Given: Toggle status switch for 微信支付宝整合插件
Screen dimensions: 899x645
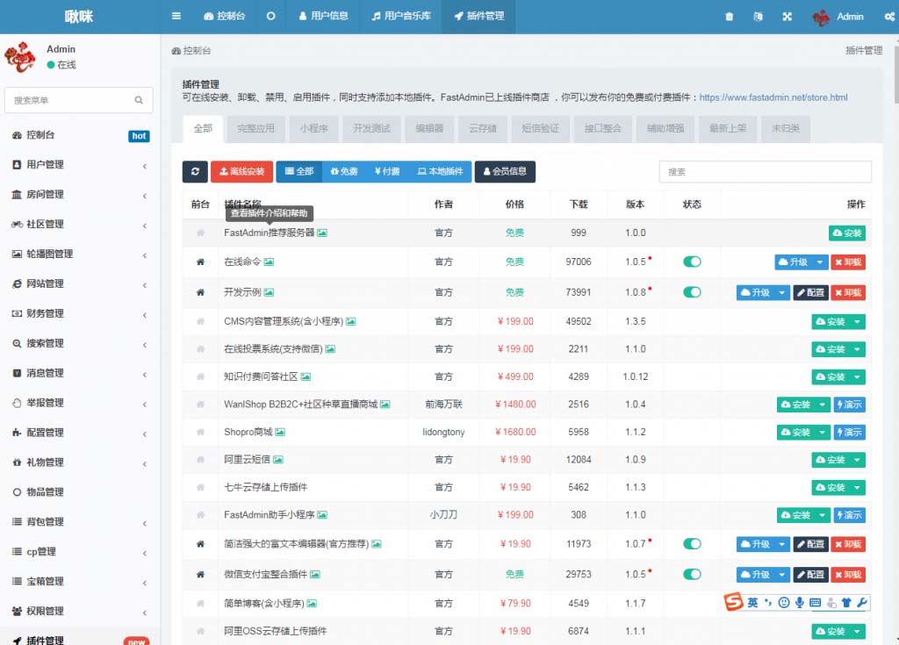Looking at the screenshot, I should (693, 574).
